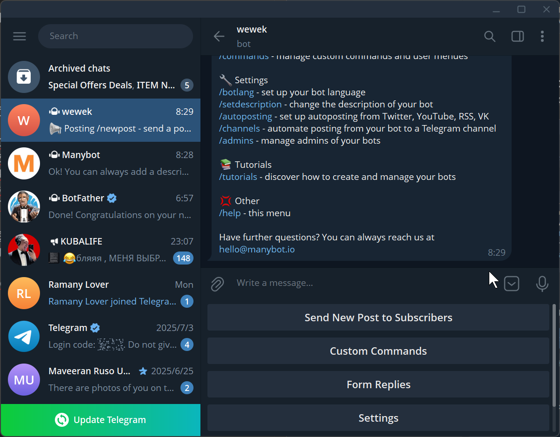Image resolution: width=560 pixels, height=437 pixels.
Task: Click the Telegram chat verified badge
Action: point(95,328)
